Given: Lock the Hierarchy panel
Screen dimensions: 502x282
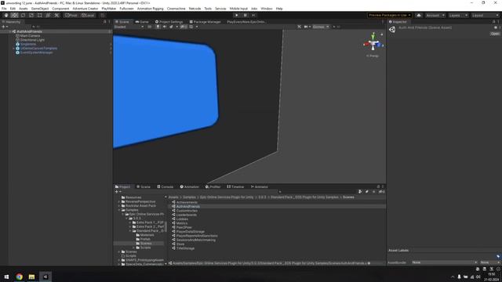Looking at the screenshot, I should [x=104, y=22].
